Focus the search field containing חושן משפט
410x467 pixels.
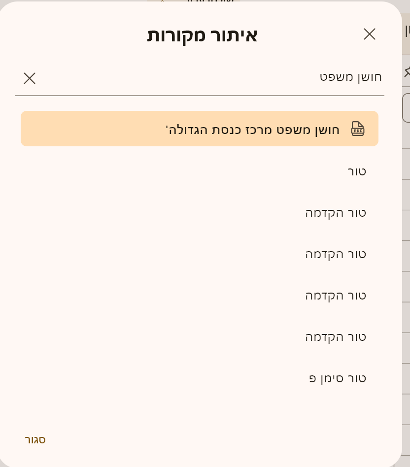pos(207,77)
